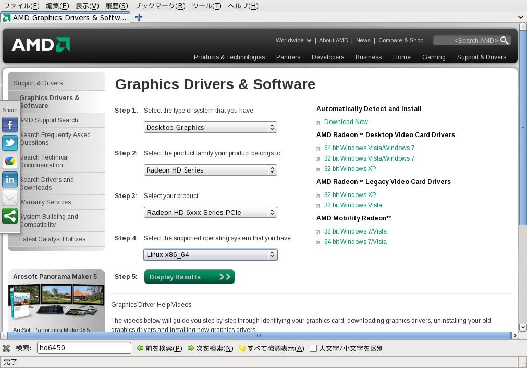527x368 pixels.
Task: Find next match button
Action: (211, 348)
